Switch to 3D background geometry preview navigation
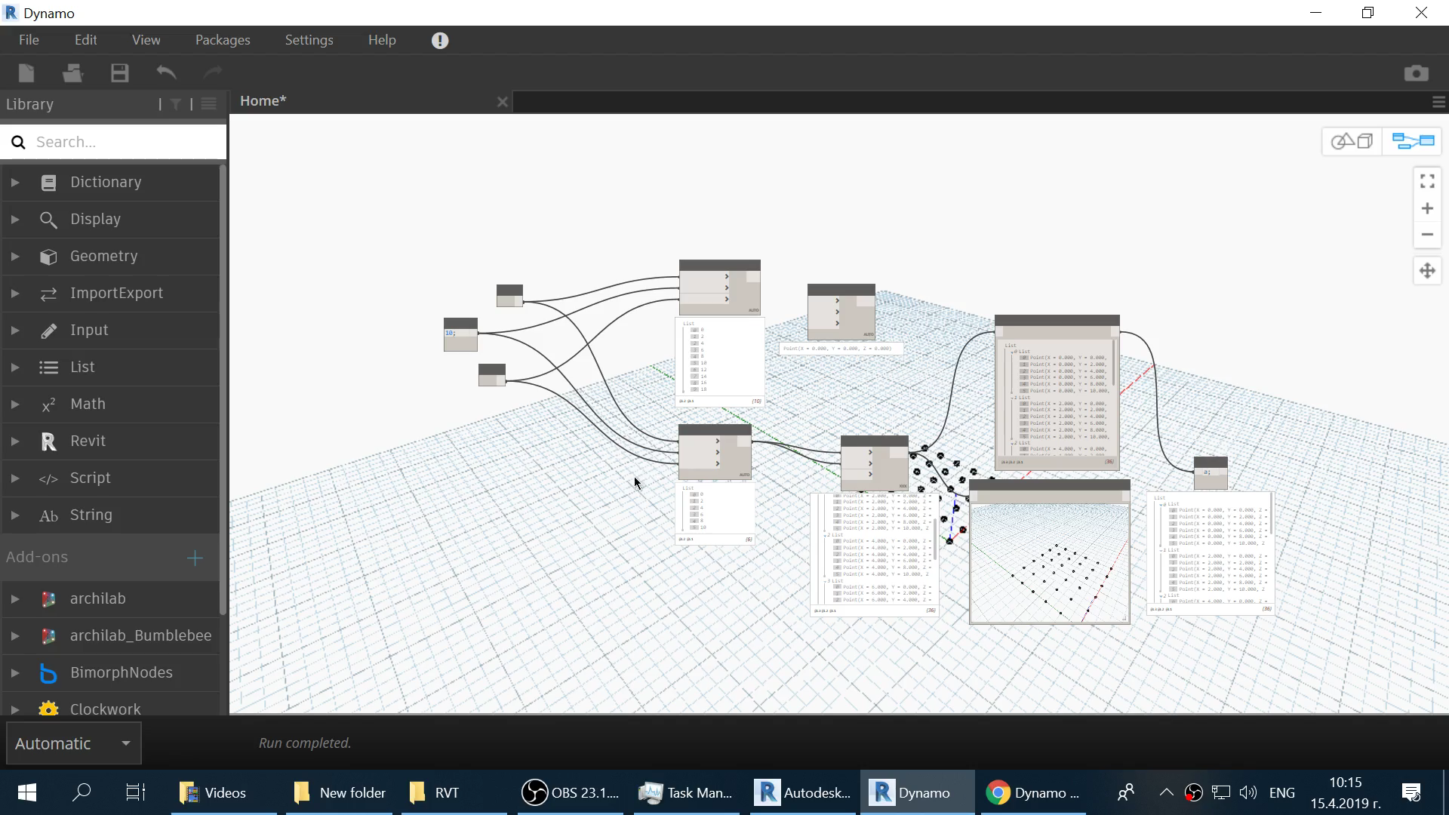This screenshot has width=1449, height=815. (1352, 141)
